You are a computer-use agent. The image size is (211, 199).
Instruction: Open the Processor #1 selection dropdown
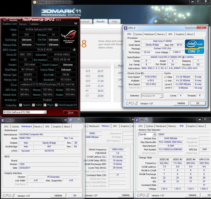pyautogui.click(x=161, y=96)
